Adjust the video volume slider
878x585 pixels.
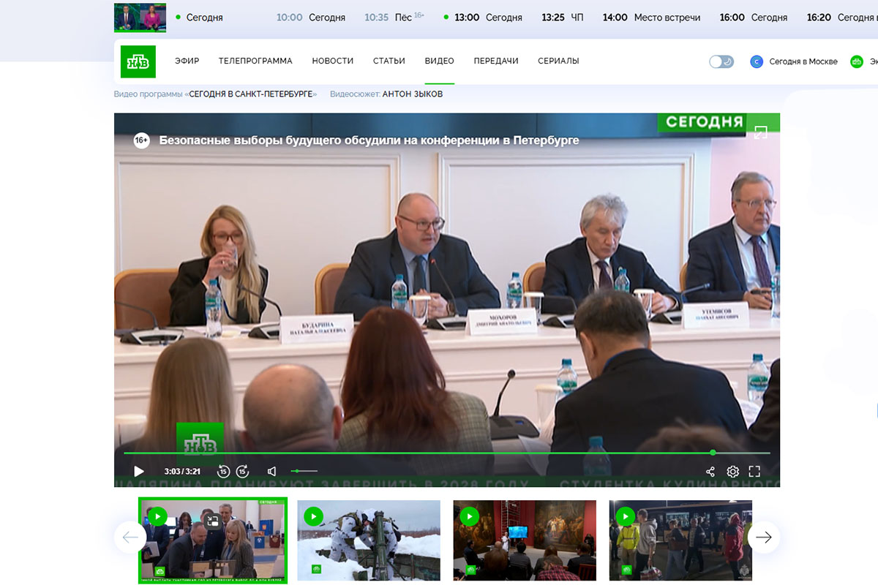point(304,472)
